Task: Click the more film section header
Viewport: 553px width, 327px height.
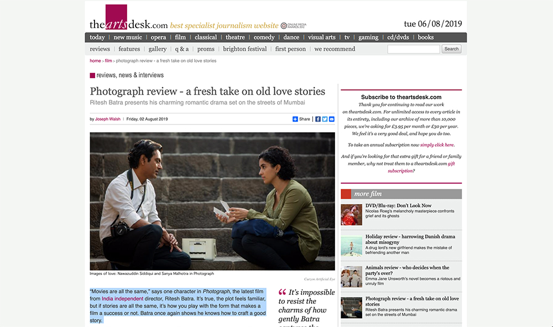Action: click(401, 194)
